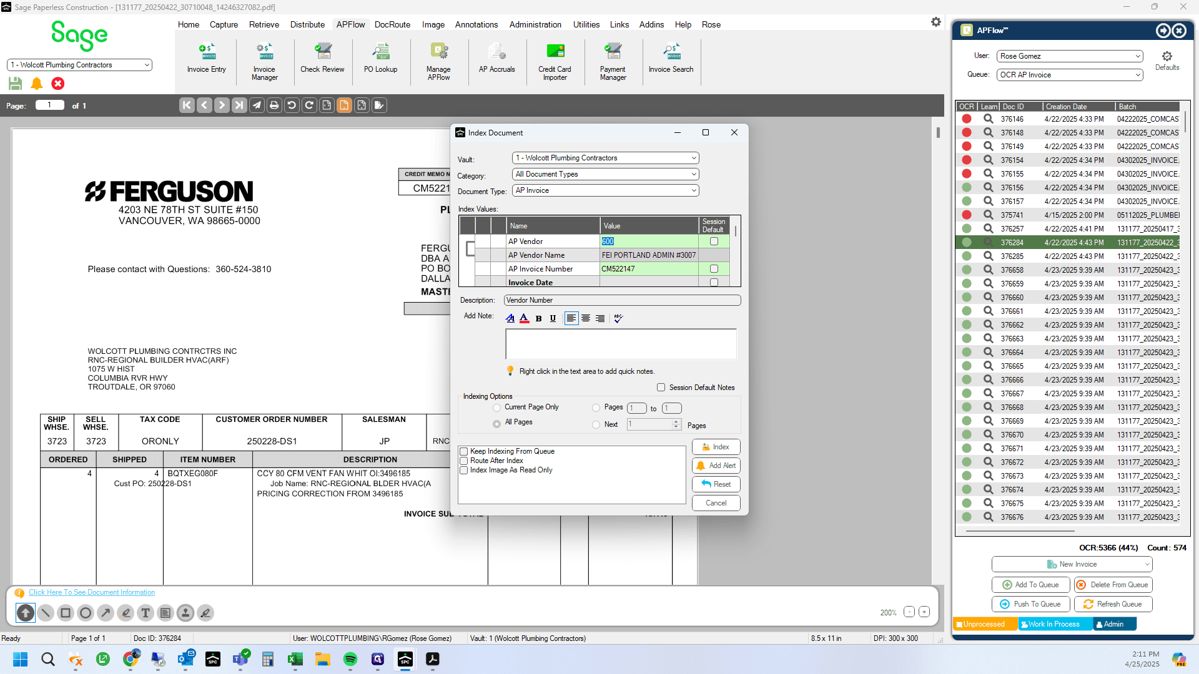Expand the Vault dropdown in Index Document

[693, 158]
